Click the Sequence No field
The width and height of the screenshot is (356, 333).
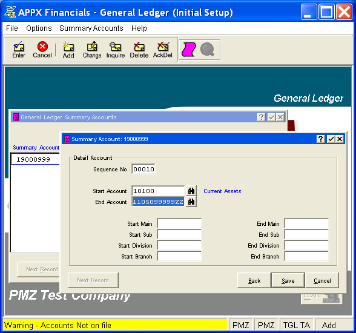pyautogui.click(x=143, y=169)
